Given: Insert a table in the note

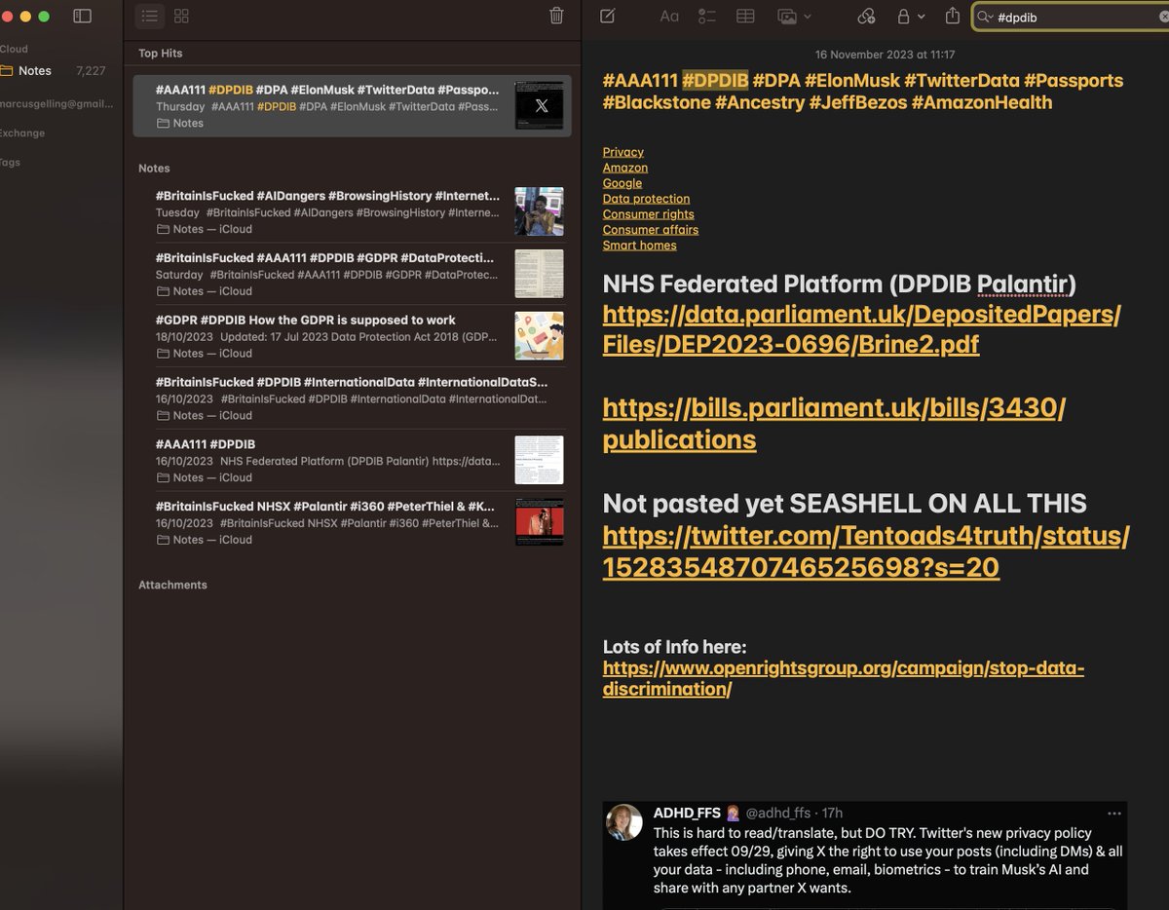Looking at the screenshot, I should coord(745,17).
